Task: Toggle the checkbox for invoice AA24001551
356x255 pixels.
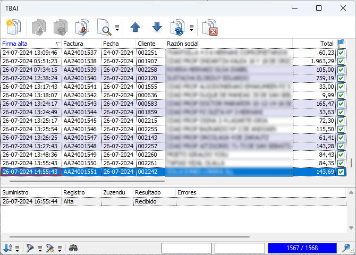Action: pos(341,172)
